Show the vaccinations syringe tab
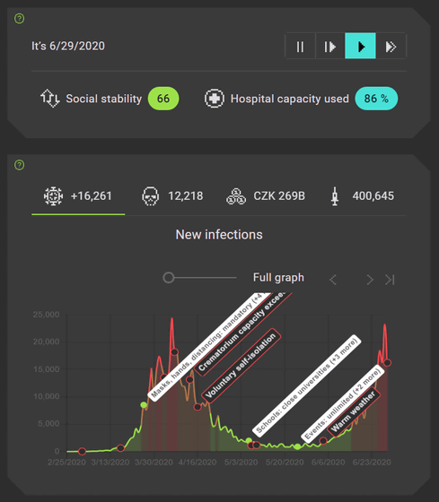This screenshot has height=502, width=439. coord(363,196)
